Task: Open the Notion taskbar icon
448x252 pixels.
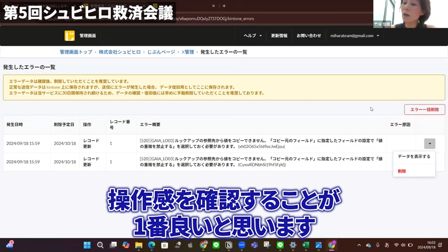Action: [x=229, y=245]
